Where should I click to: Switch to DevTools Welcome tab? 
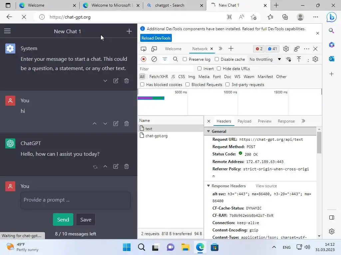(x=173, y=49)
